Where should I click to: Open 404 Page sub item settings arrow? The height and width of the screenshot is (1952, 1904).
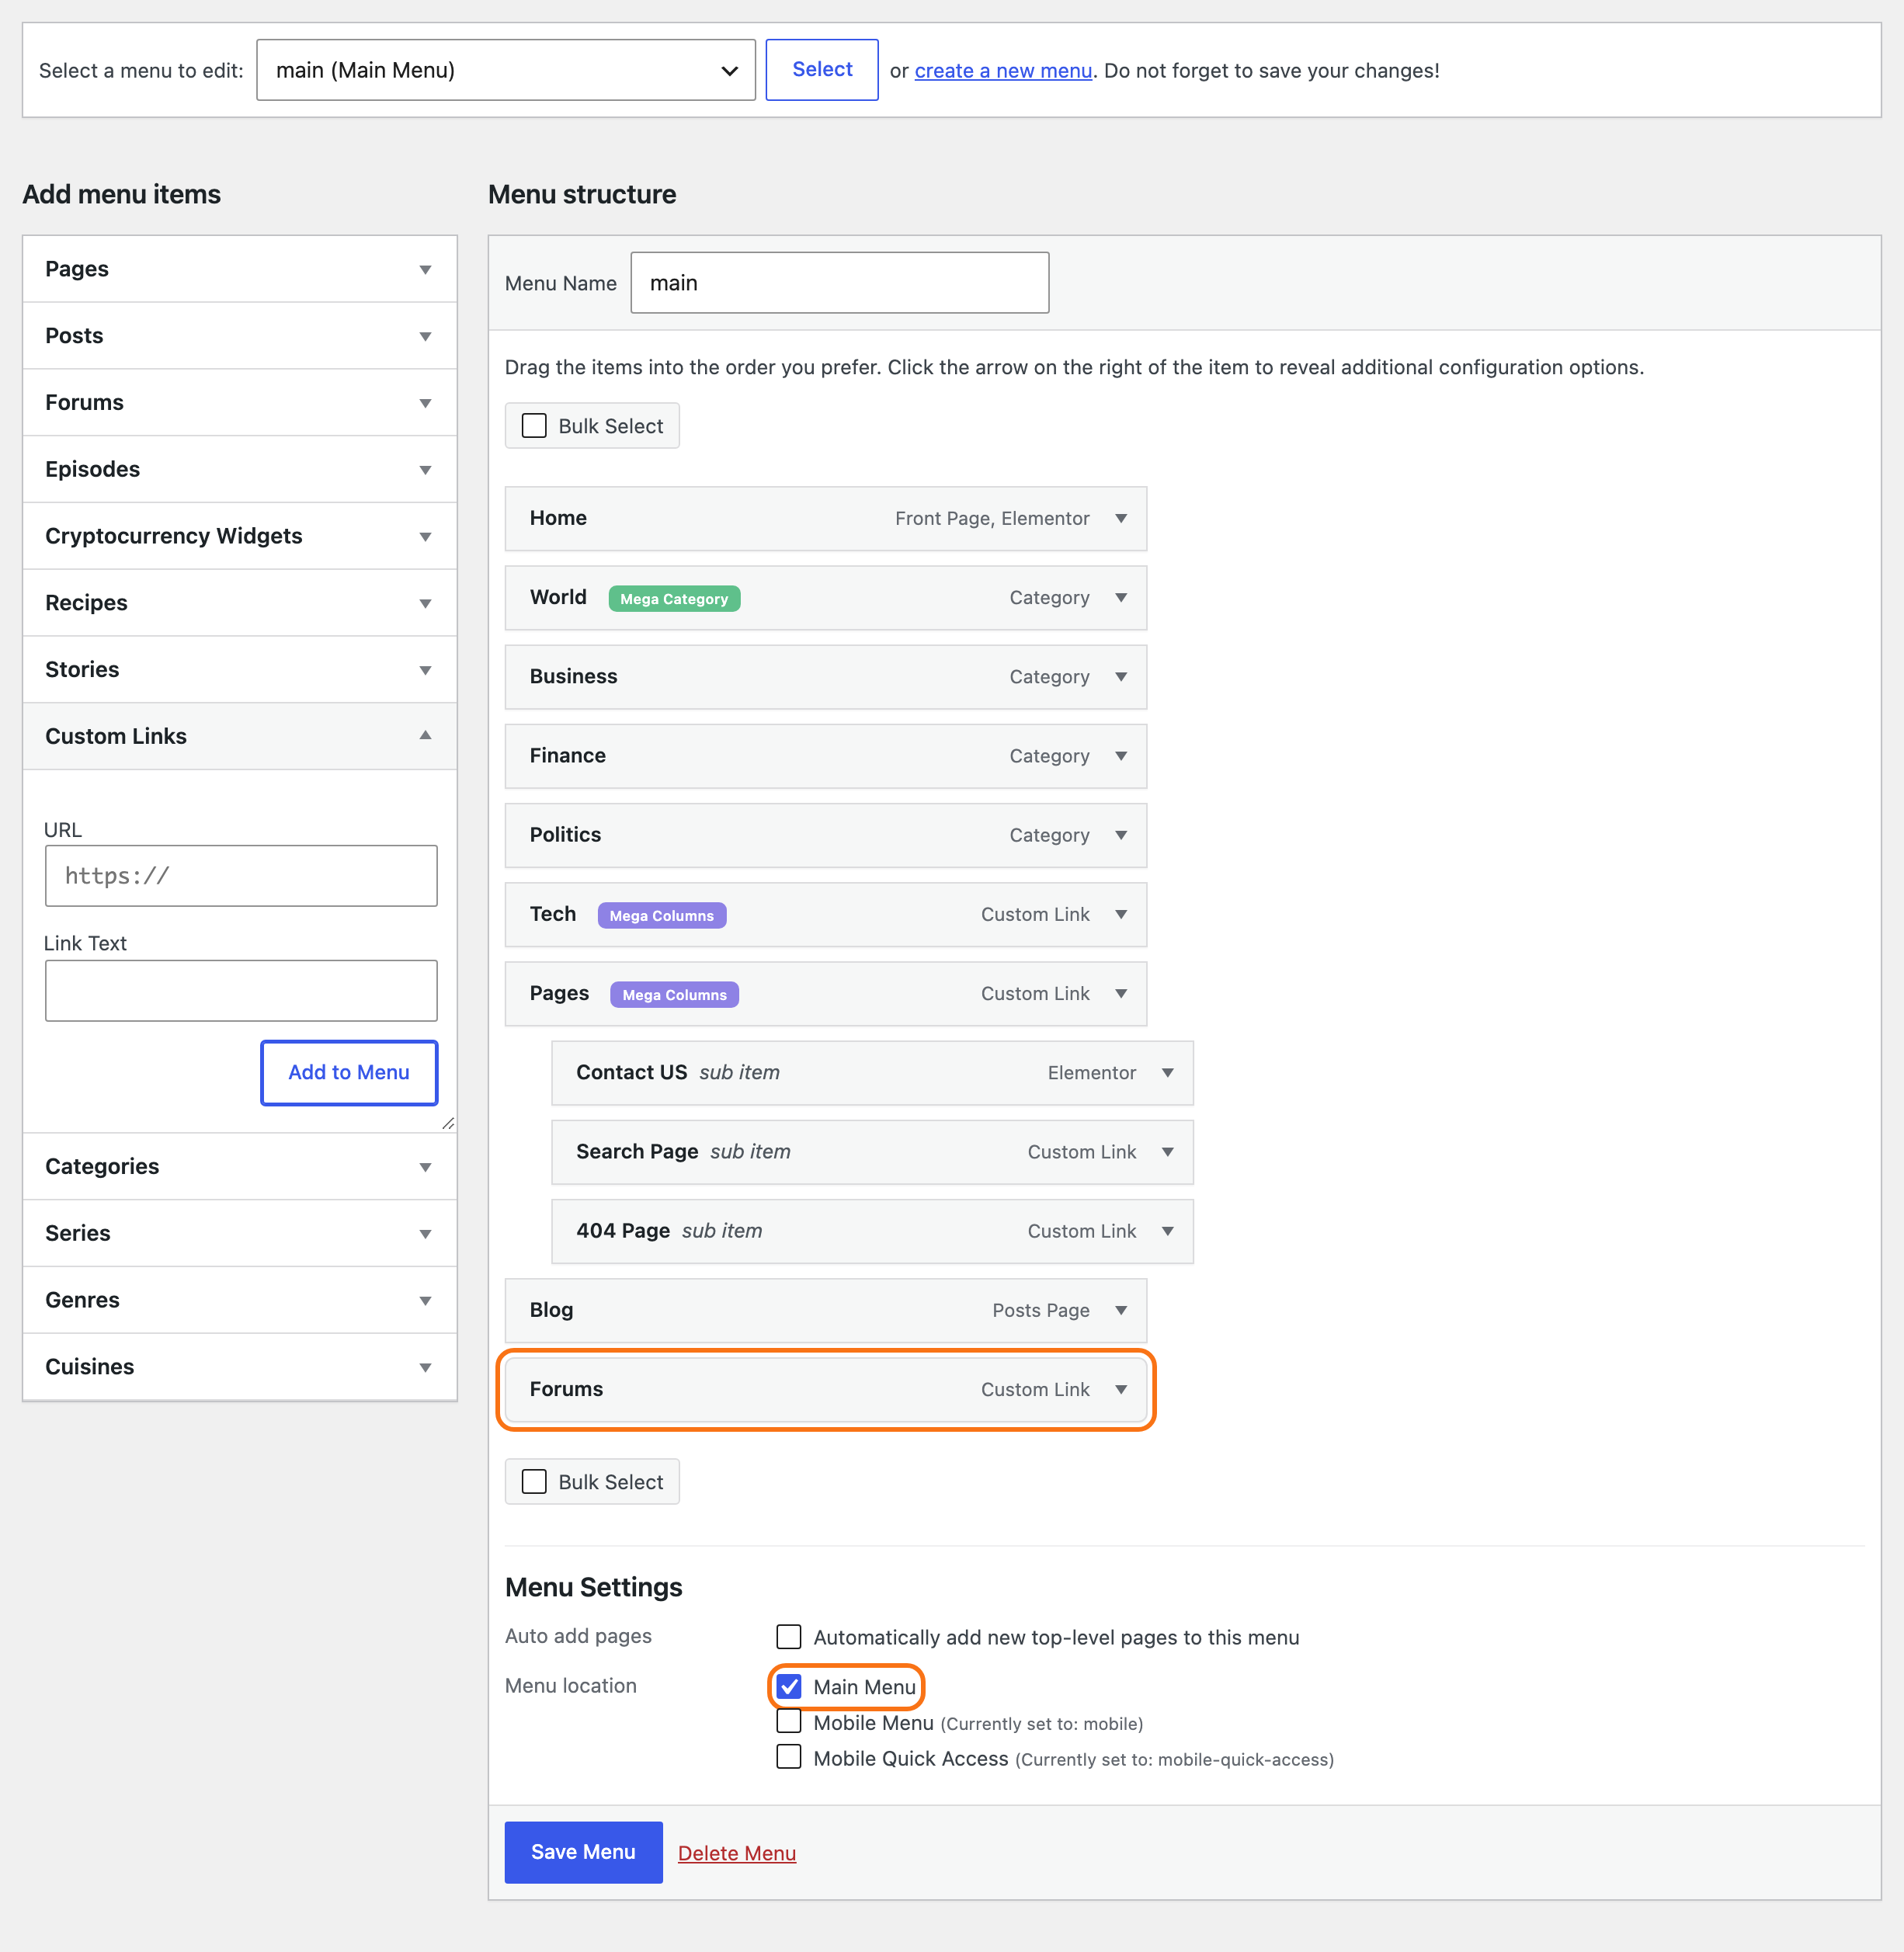1167,1231
